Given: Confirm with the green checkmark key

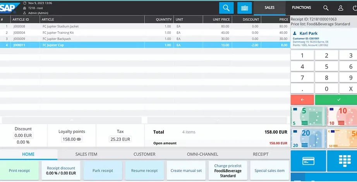Looking at the screenshot, I should tap(336, 100).
